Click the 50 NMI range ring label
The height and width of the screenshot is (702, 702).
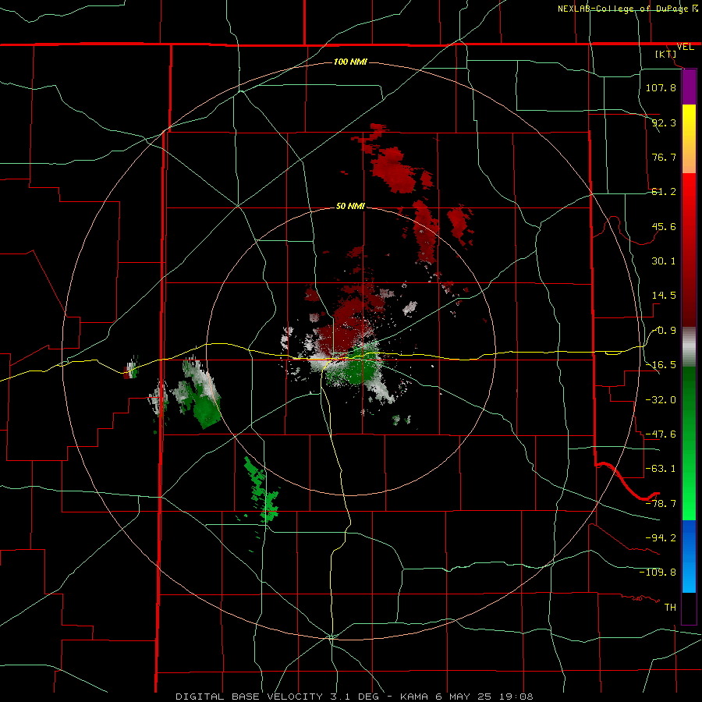350,207
